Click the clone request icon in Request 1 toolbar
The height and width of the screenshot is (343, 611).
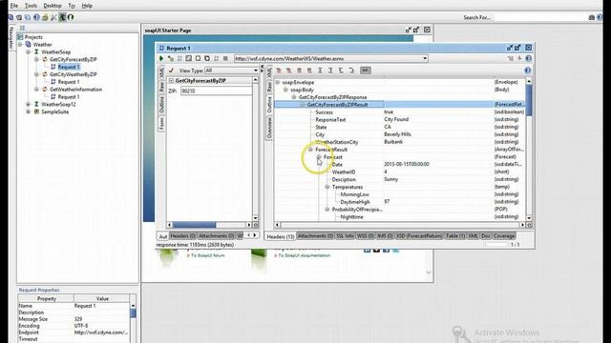point(207,58)
